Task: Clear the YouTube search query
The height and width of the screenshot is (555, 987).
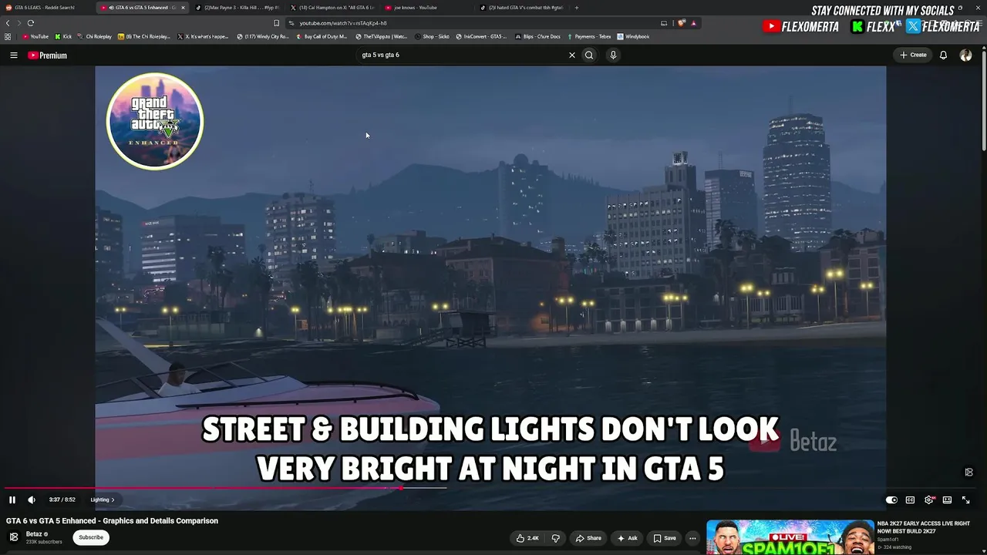Action: tap(572, 55)
